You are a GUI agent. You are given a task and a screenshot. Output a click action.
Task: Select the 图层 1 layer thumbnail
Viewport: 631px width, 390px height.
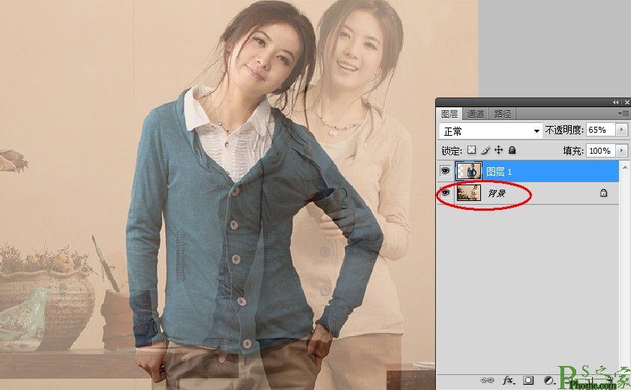point(468,171)
